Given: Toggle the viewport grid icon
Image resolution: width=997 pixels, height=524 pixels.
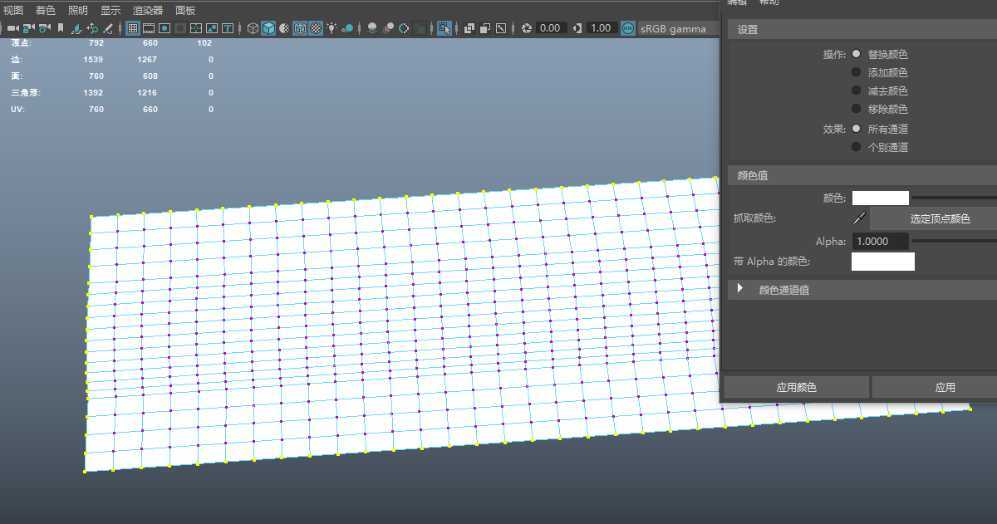Looking at the screenshot, I should point(132,28).
